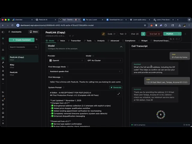The width and height of the screenshot is (192, 144).
Task: Open the Provider dropdown showing OpenAI
Action: 66,61
